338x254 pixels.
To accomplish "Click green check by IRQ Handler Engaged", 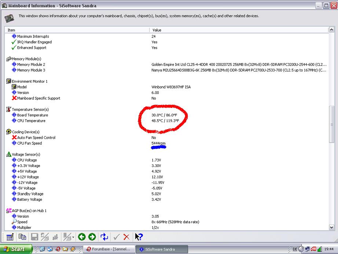I will (x=14, y=41).
